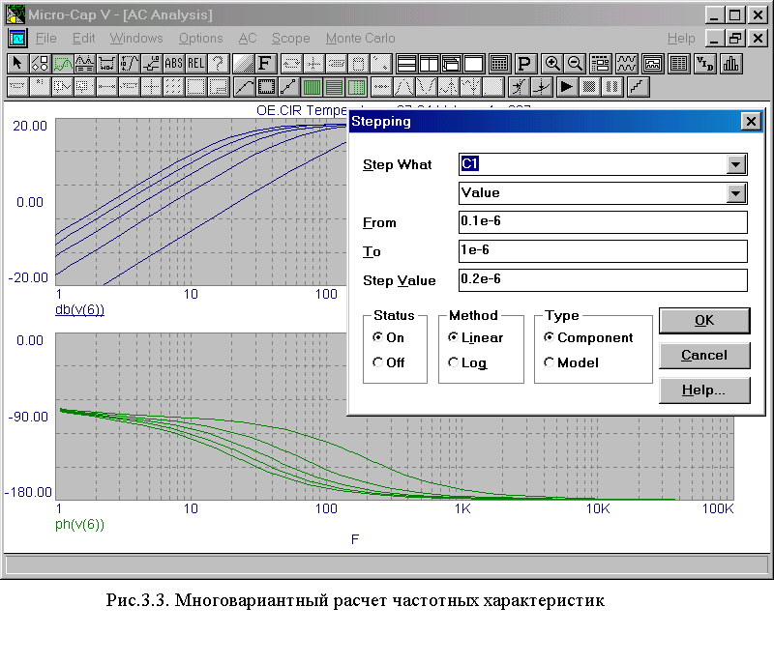Open the Windows menu
This screenshot has height=665, width=774.
[x=136, y=38]
